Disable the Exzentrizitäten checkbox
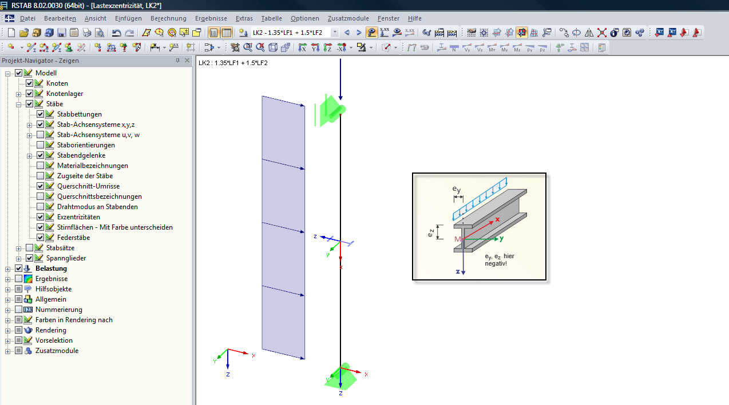The image size is (729, 405). pyautogui.click(x=40, y=217)
